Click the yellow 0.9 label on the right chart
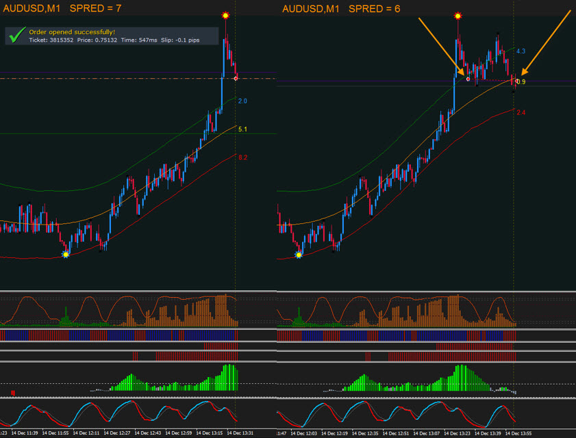The height and width of the screenshot is (438, 576). tap(521, 82)
